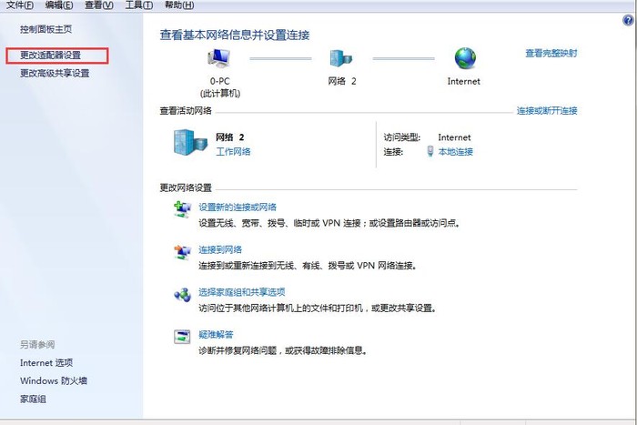The width and height of the screenshot is (637, 425).
Task: Click 连接或断开连接 link
Action: 547,110
